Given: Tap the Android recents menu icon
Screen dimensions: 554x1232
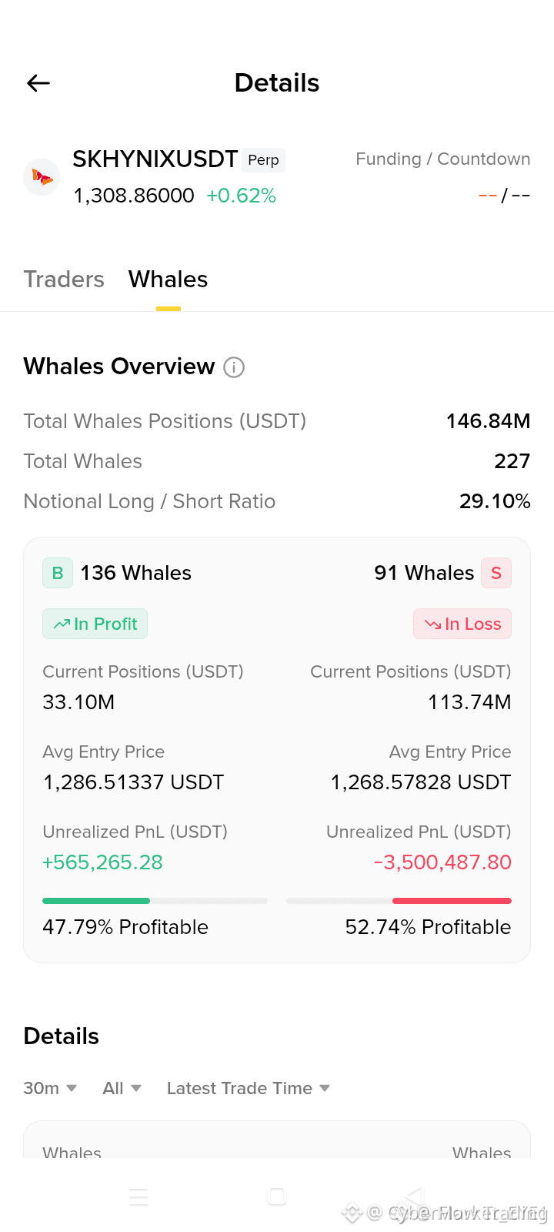Looking at the screenshot, I should (138, 1197).
